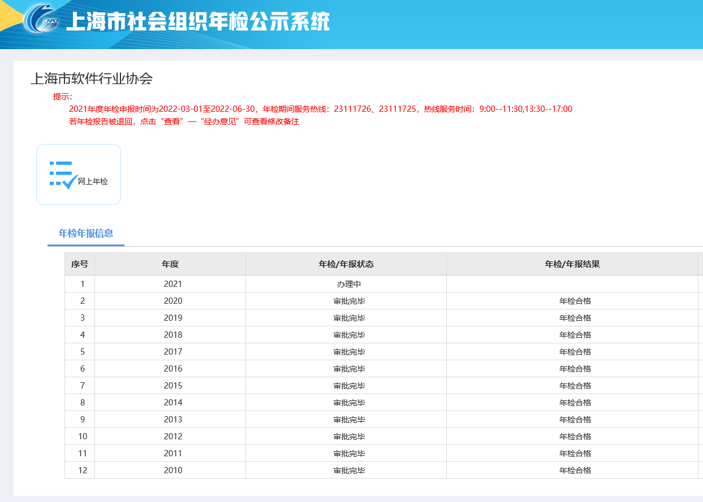Click the 审批完毕 status in the 2018 row
This screenshot has width=703, height=502.
point(349,335)
